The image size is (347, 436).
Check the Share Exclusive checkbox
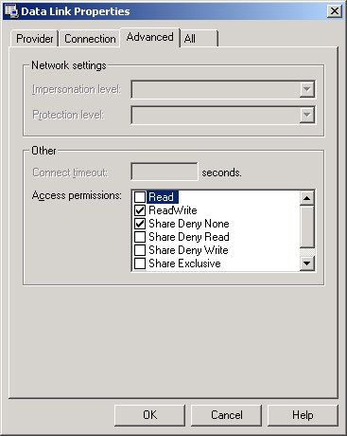tap(140, 263)
